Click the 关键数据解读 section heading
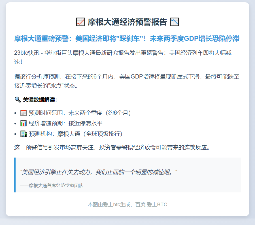Screen dimensions: 255x225 pos(40,99)
